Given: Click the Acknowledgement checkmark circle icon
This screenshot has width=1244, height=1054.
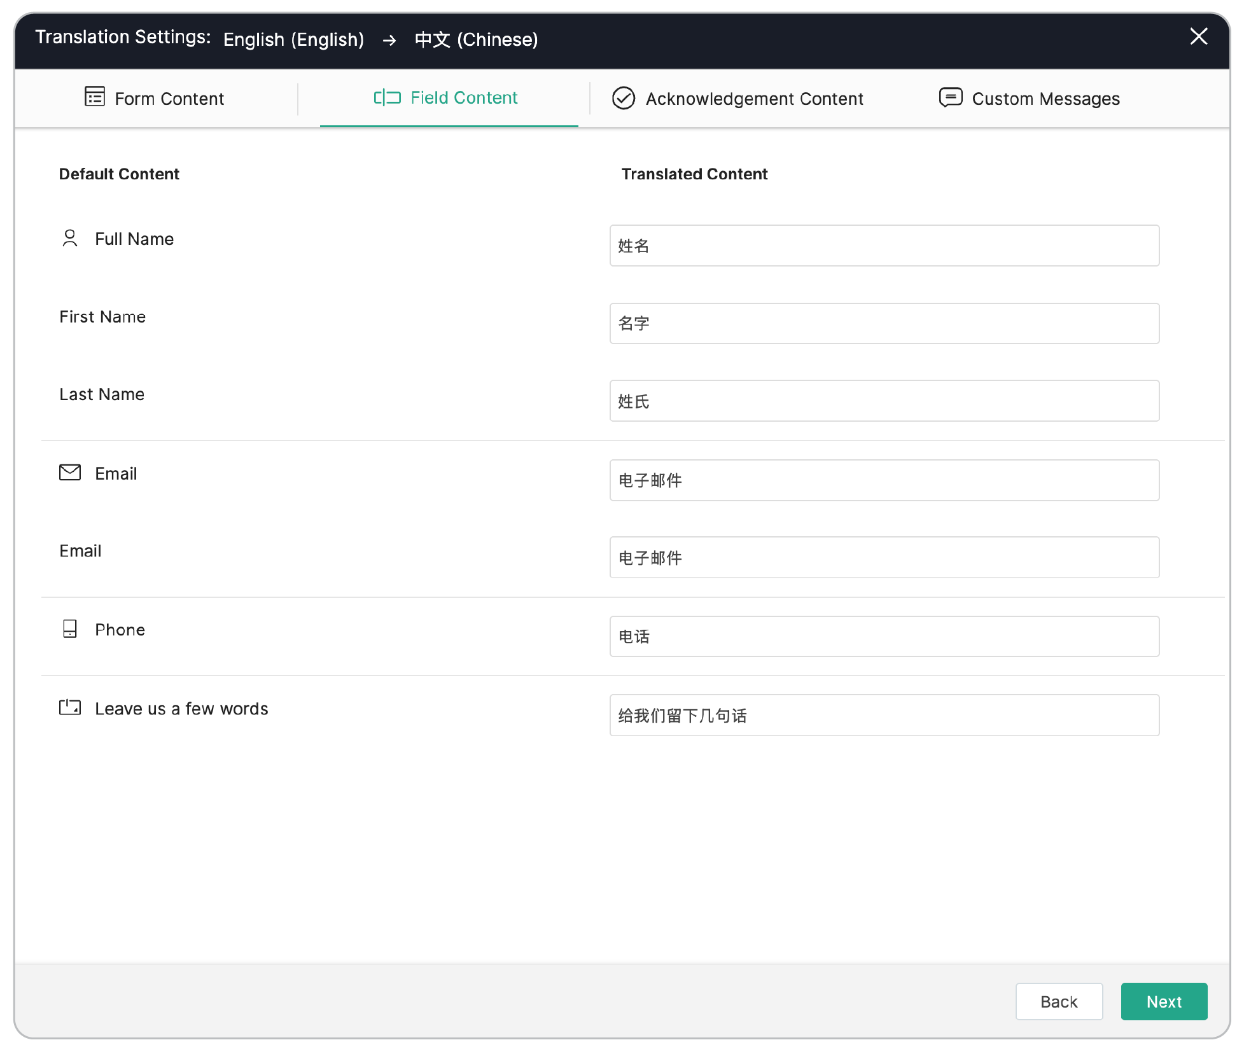Looking at the screenshot, I should 624,99.
